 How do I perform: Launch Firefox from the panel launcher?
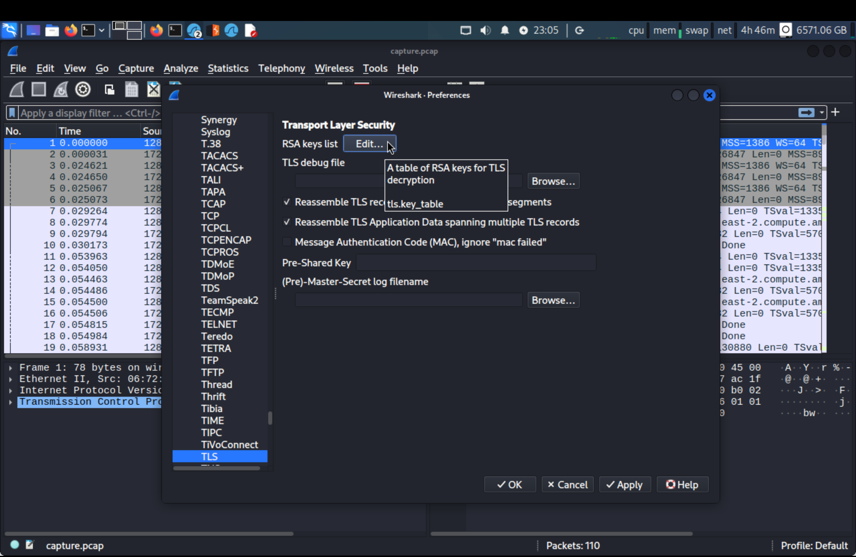point(70,30)
